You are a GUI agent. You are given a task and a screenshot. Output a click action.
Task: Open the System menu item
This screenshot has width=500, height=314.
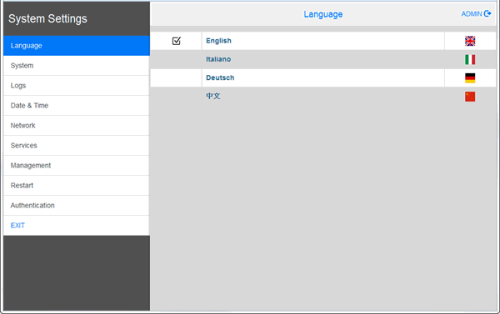(x=77, y=66)
